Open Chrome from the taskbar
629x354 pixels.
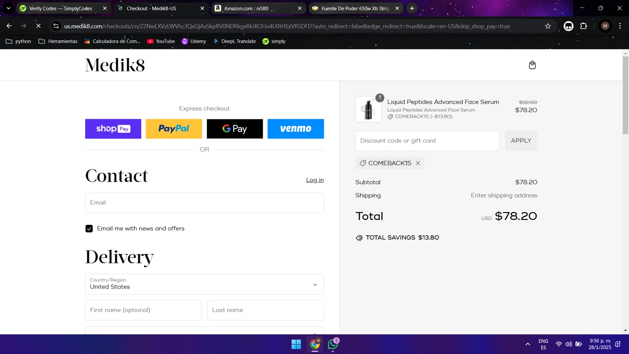tap(315, 344)
